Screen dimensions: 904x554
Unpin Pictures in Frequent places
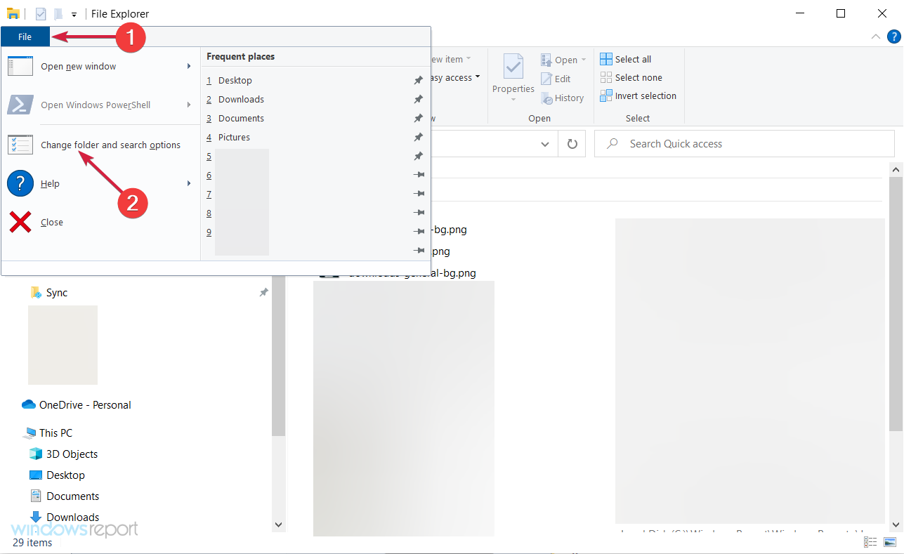click(419, 138)
